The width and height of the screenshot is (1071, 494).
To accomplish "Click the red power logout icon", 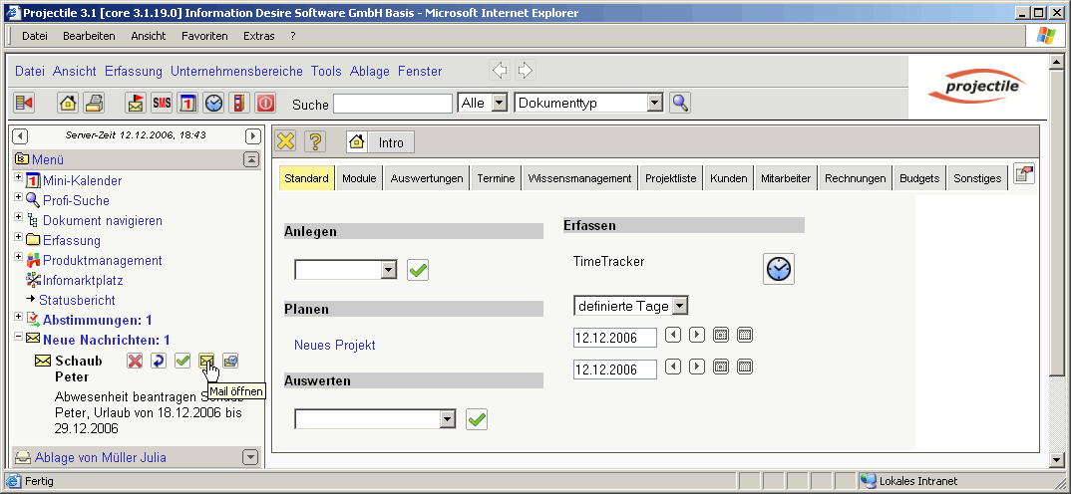I will point(265,103).
